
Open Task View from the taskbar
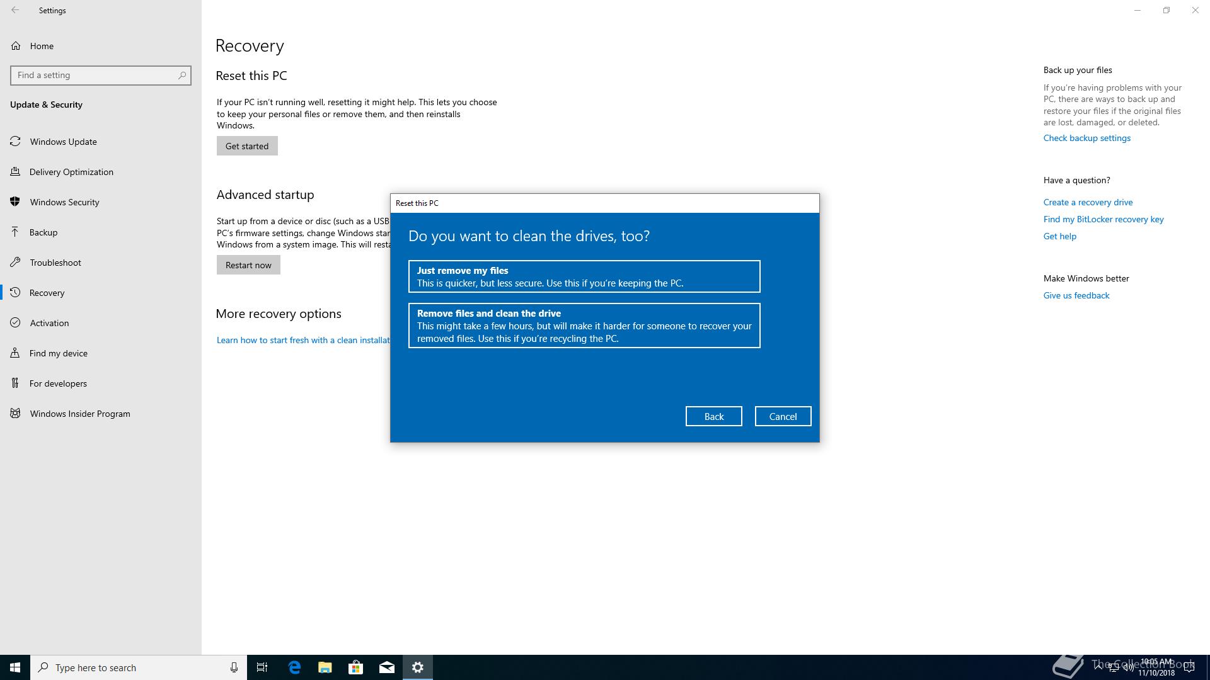[x=262, y=667]
